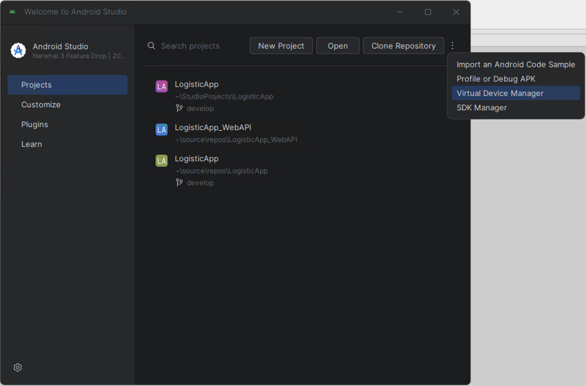The width and height of the screenshot is (586, 386).
Task: Open the Learn section
Action: tap(31, 144)
